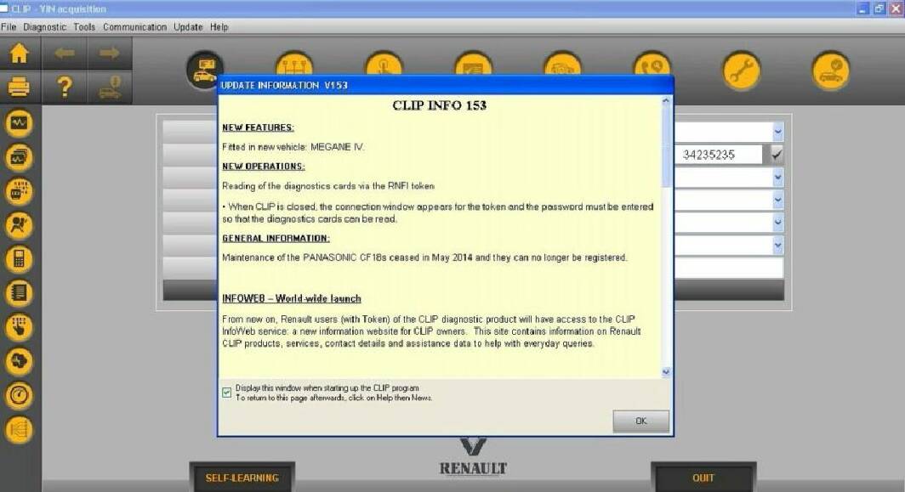Select the dark vehicle identification icon in top row
This screenshot has height=492, width=905.
pyautogui.click(x=205, y=71)
